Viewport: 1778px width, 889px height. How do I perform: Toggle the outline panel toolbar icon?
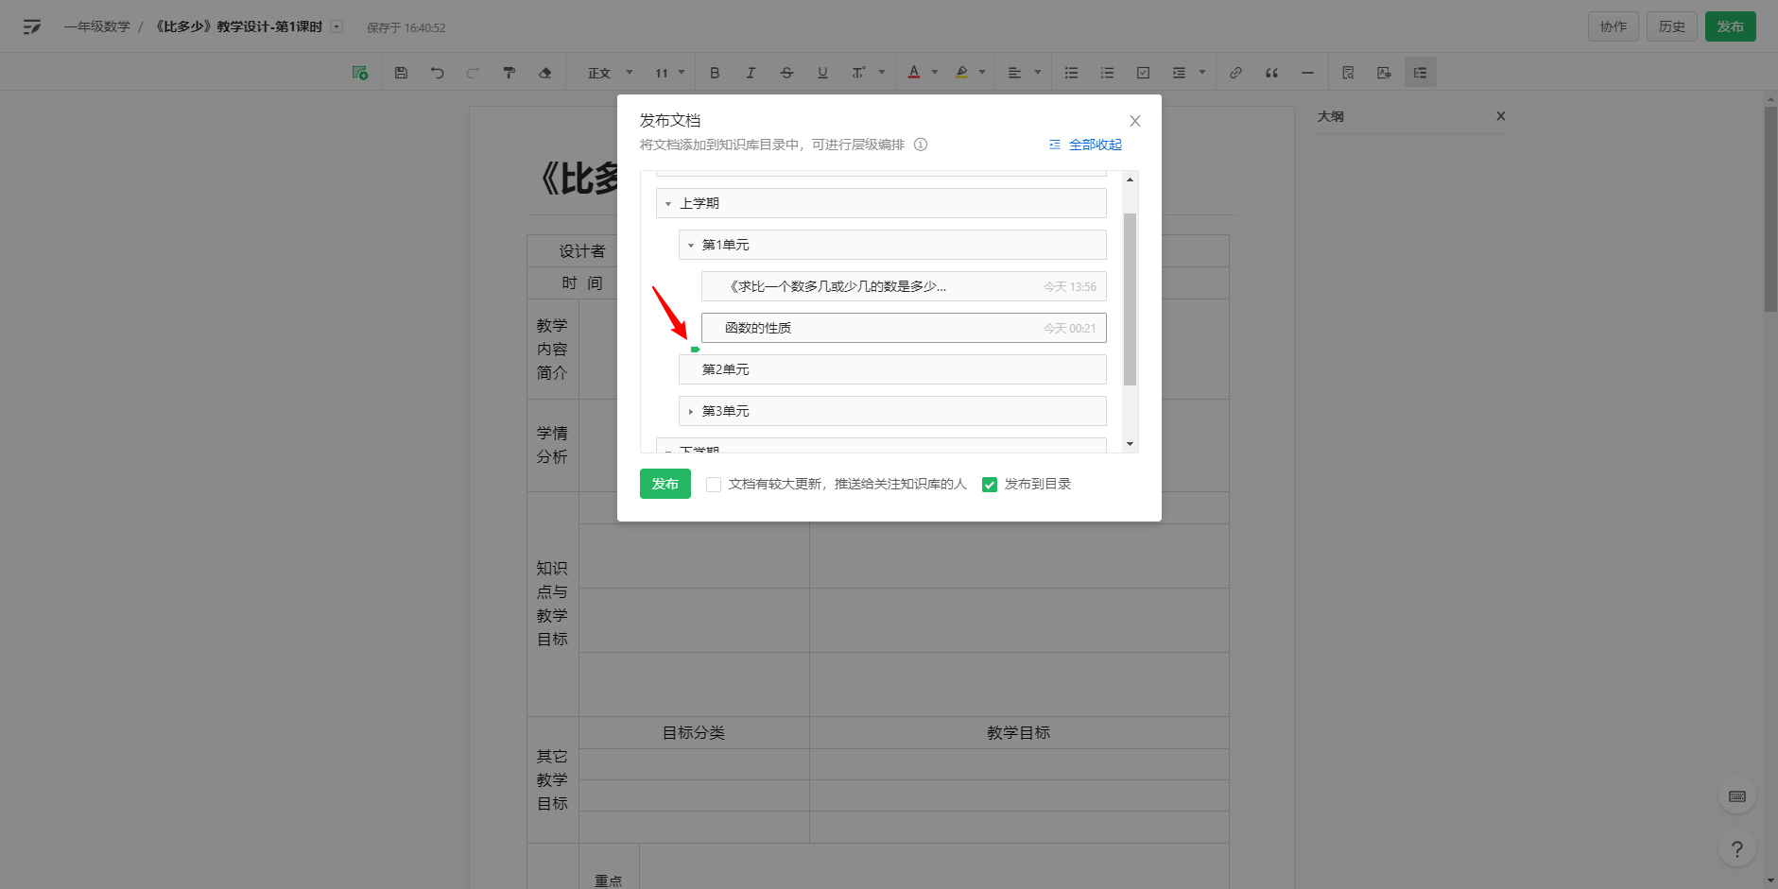[1420, 73]
